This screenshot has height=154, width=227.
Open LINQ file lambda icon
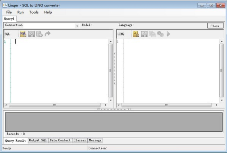tap(136, 34)
